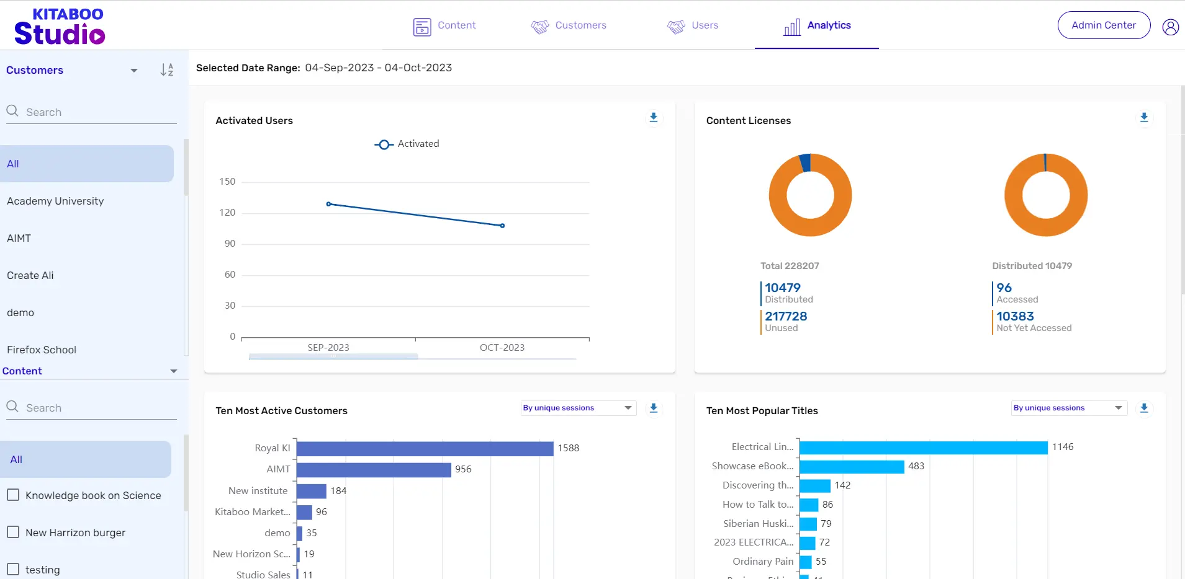Viewport: 1185px width, 579px height.
Task: Check New Harrizon burger
Action: [x=13, y=532]
